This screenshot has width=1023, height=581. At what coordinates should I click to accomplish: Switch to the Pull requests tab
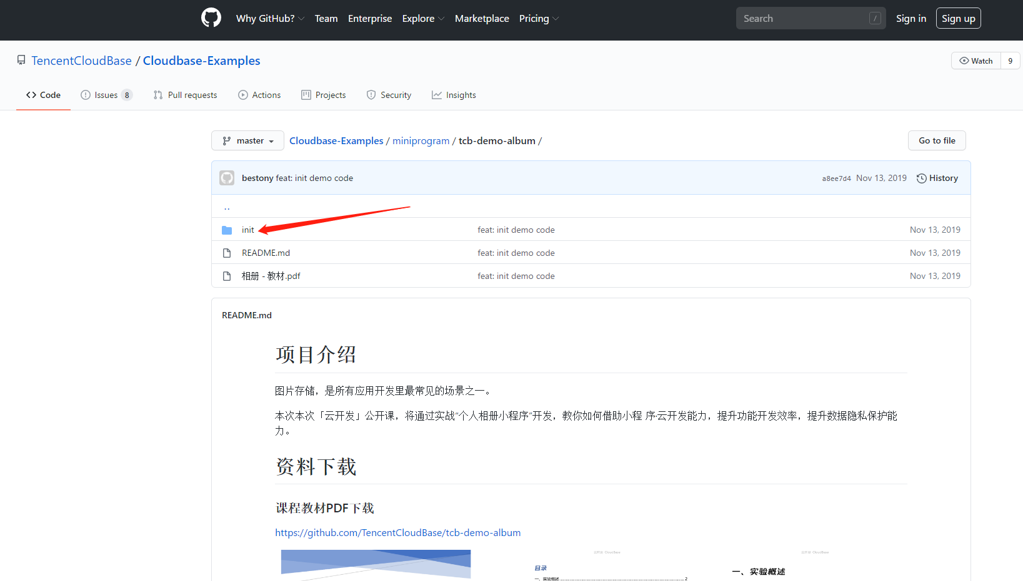(x=186, y=95)
